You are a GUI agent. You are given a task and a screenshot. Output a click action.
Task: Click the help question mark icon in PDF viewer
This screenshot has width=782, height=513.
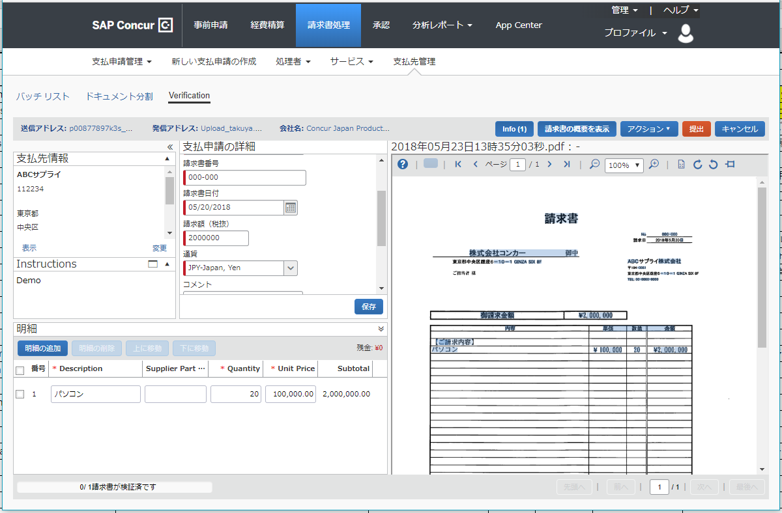403,165
